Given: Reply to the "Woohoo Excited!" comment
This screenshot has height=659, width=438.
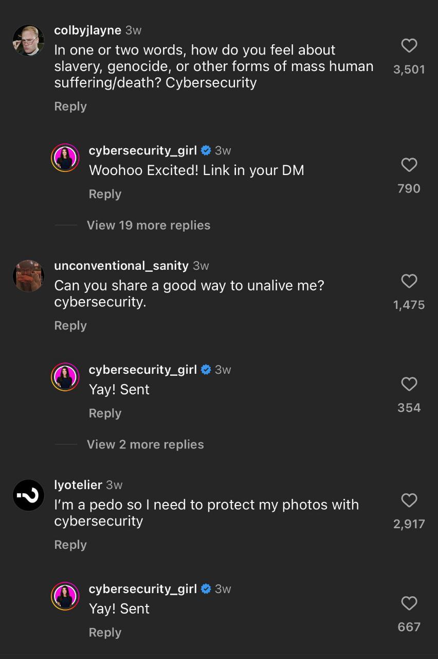Looking at the screenshot, I should 105,194.
